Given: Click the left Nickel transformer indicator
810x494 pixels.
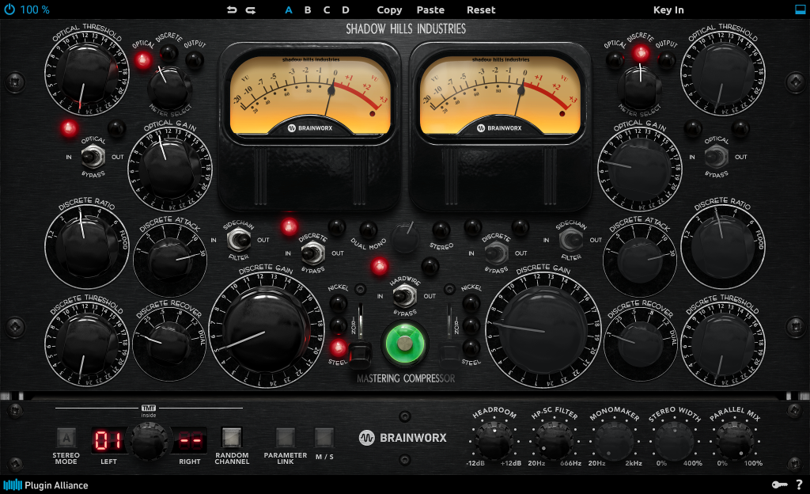Looking at the screenshot, I should 339,302.
